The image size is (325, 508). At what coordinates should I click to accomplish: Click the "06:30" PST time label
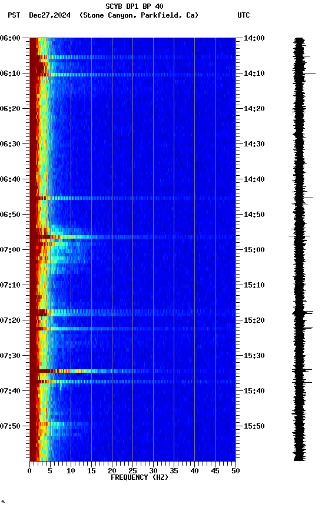click(10, 144)
